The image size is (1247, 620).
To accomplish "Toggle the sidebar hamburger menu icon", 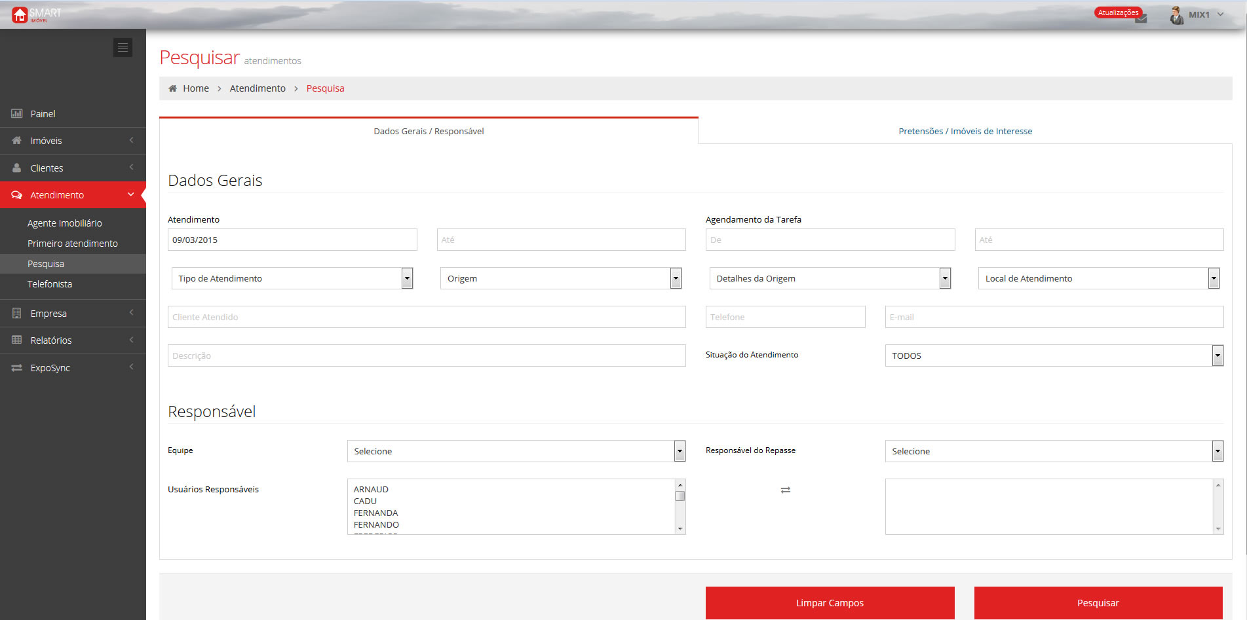I will coord(123,48).
